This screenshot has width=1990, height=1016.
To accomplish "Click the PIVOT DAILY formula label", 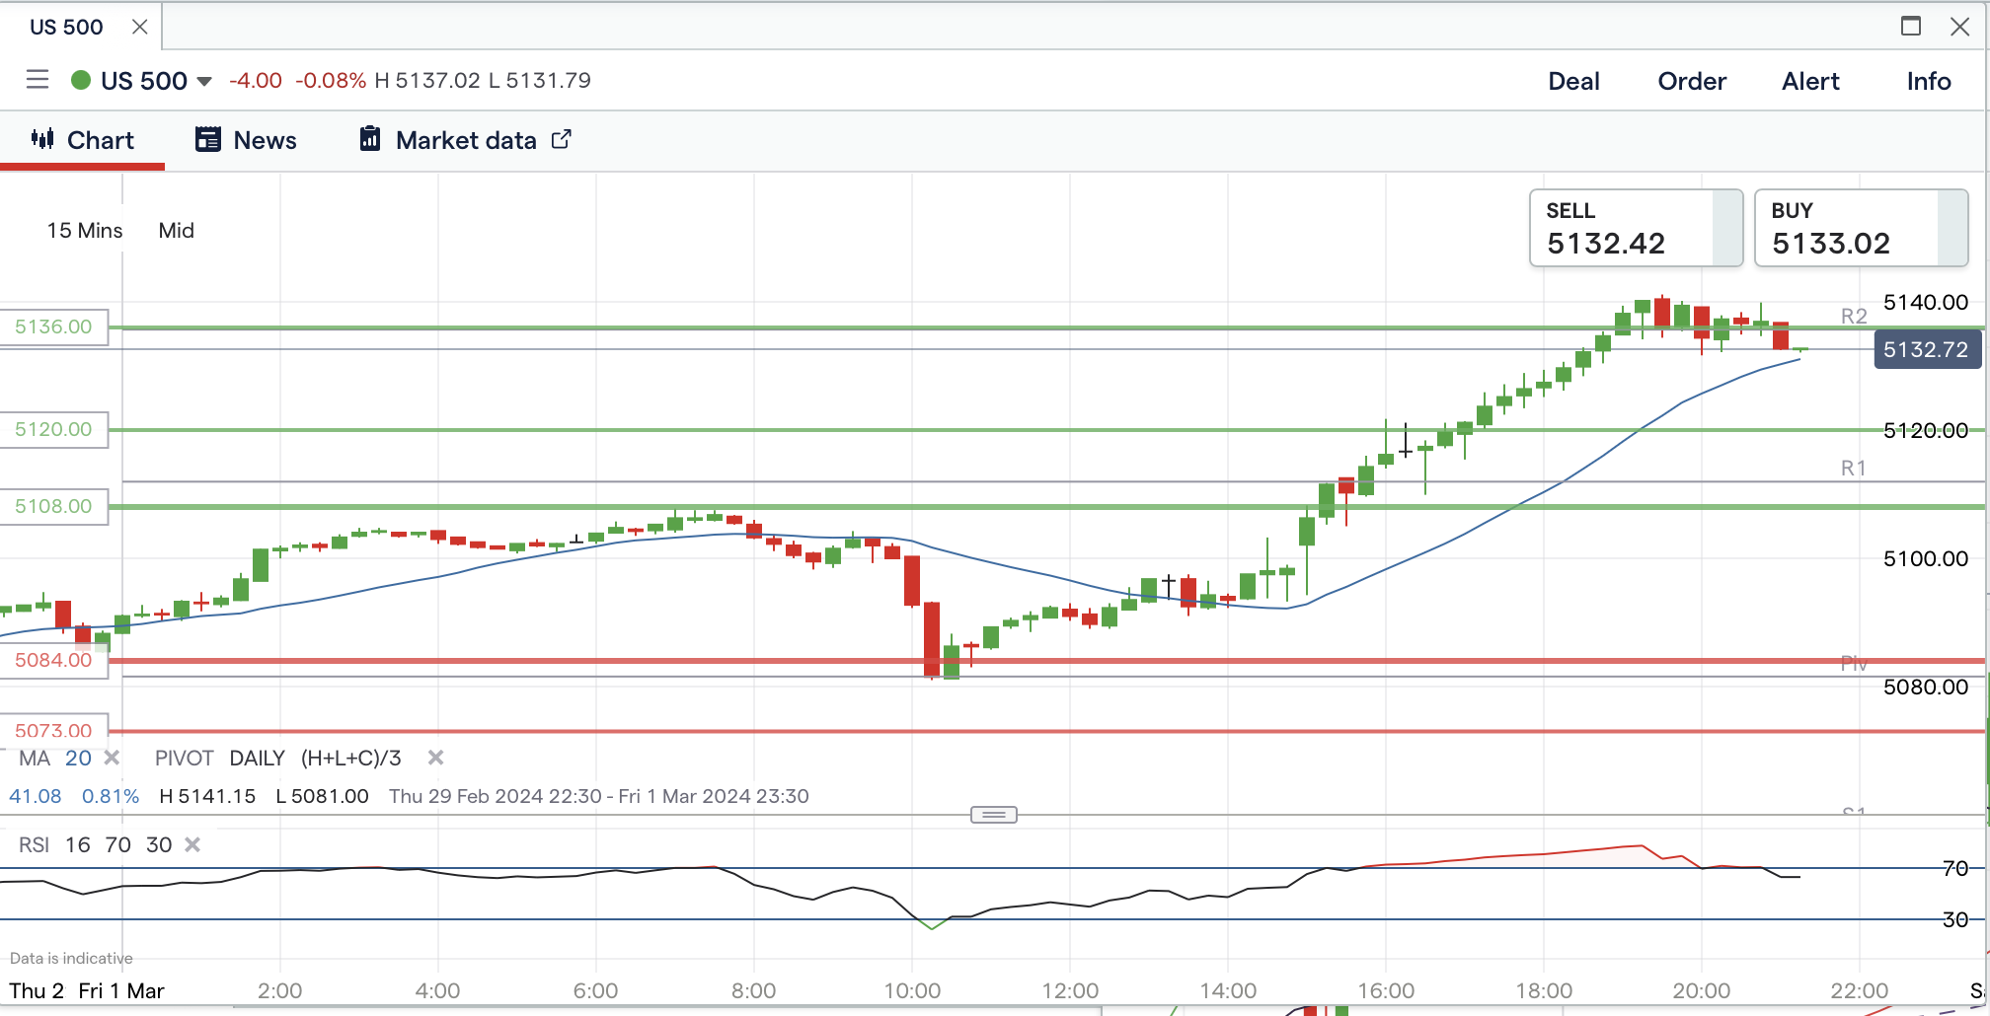I will pos(278,758).
